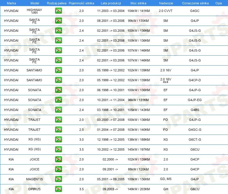Click fuel icon in OPIRUS row
Screen dimensions: 228x194
point(58,189)
